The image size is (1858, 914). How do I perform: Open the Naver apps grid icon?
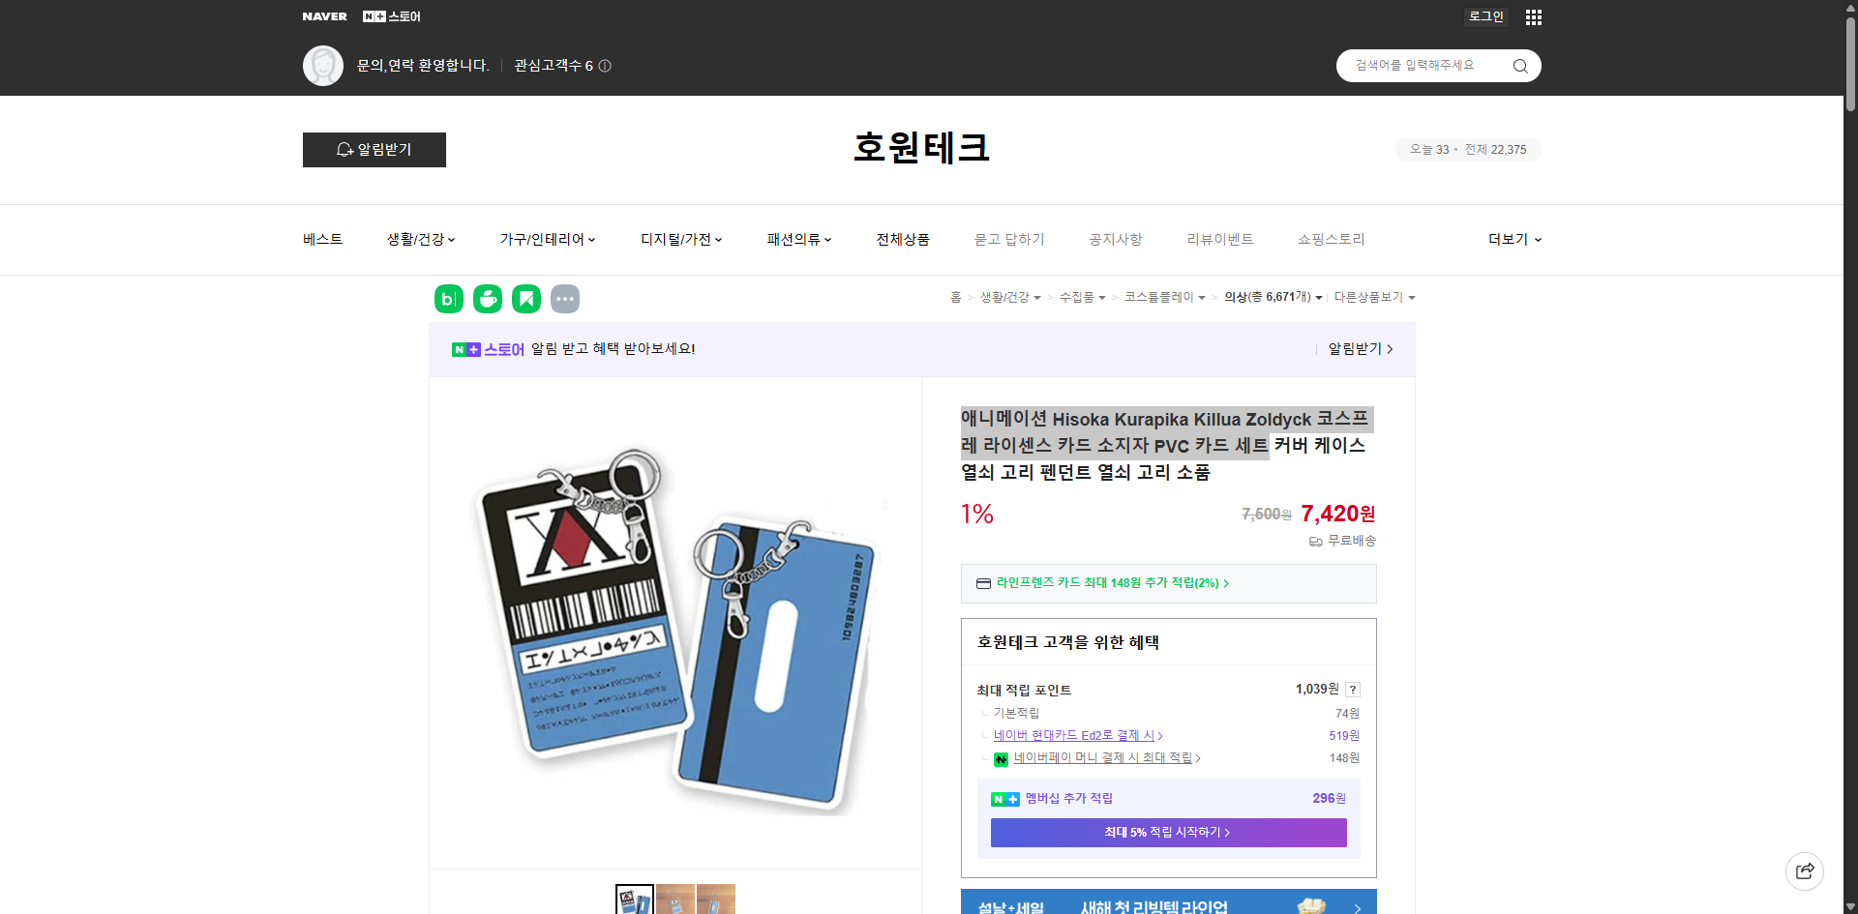coord(1533,16)
